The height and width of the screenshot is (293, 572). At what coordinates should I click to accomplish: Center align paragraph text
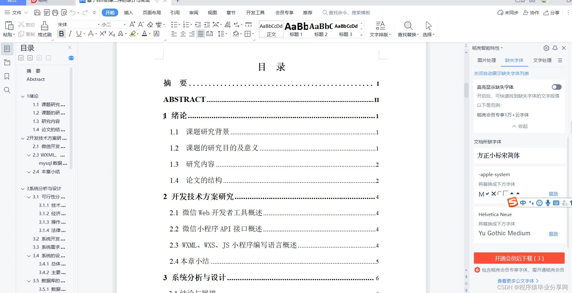point(183,34)
